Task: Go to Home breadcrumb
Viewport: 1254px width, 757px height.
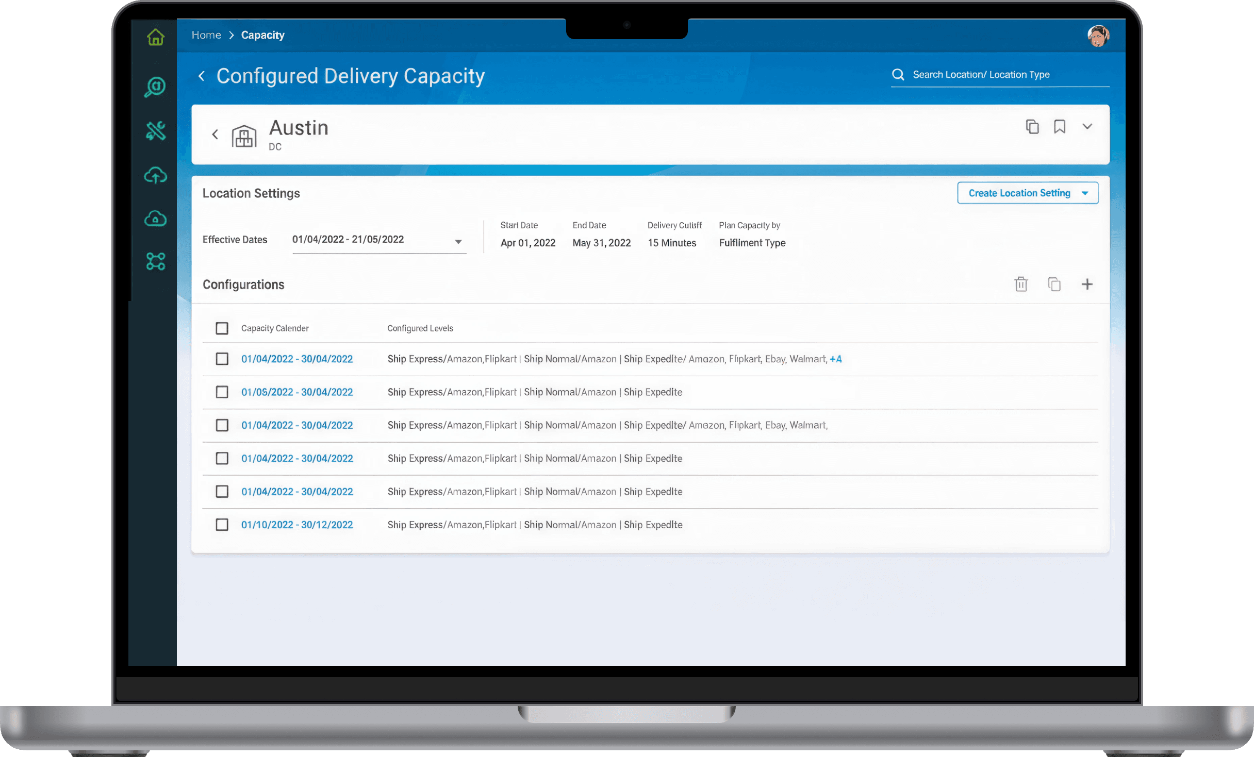Action: (206, 35)
